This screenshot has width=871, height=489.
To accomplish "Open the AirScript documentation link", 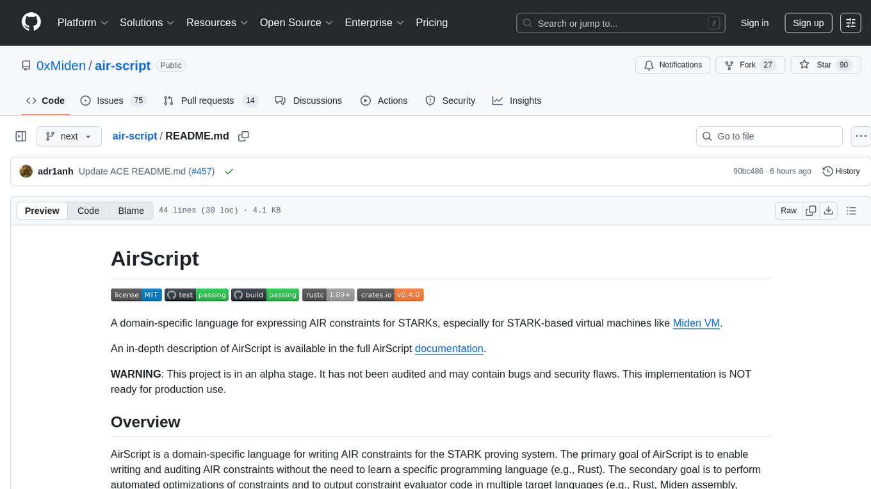I will (x=449, y=349).
